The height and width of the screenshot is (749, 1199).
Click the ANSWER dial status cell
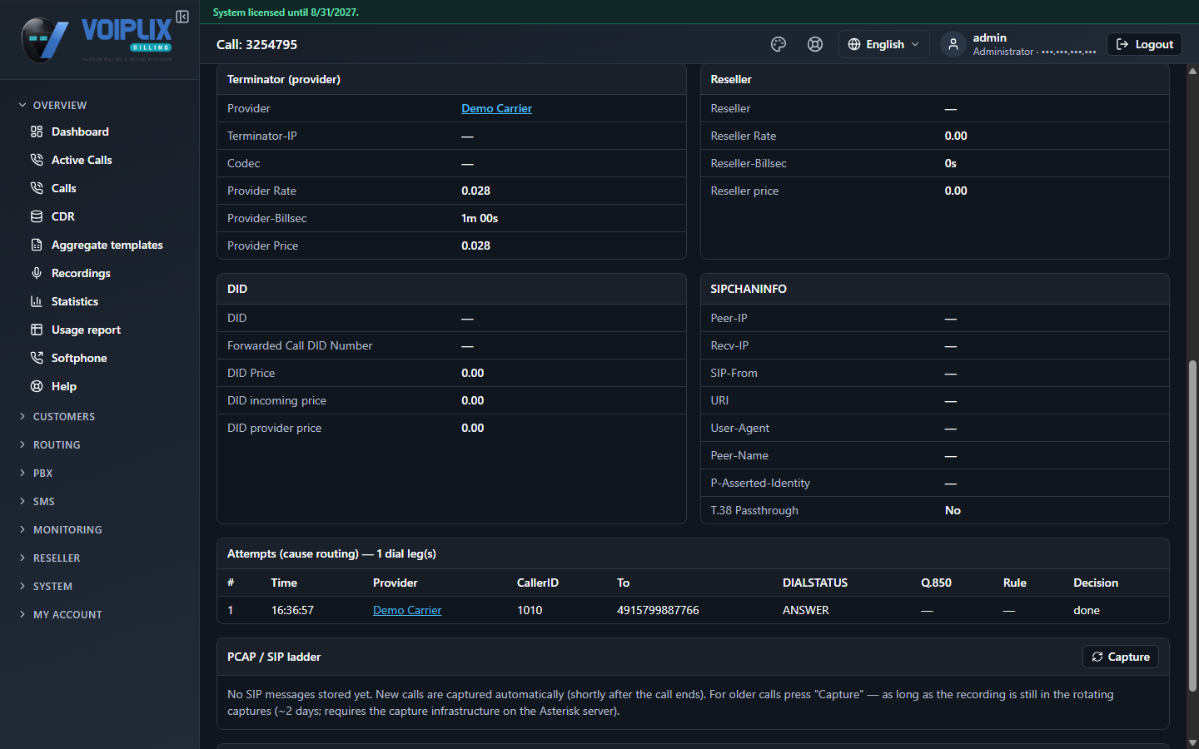806,610
